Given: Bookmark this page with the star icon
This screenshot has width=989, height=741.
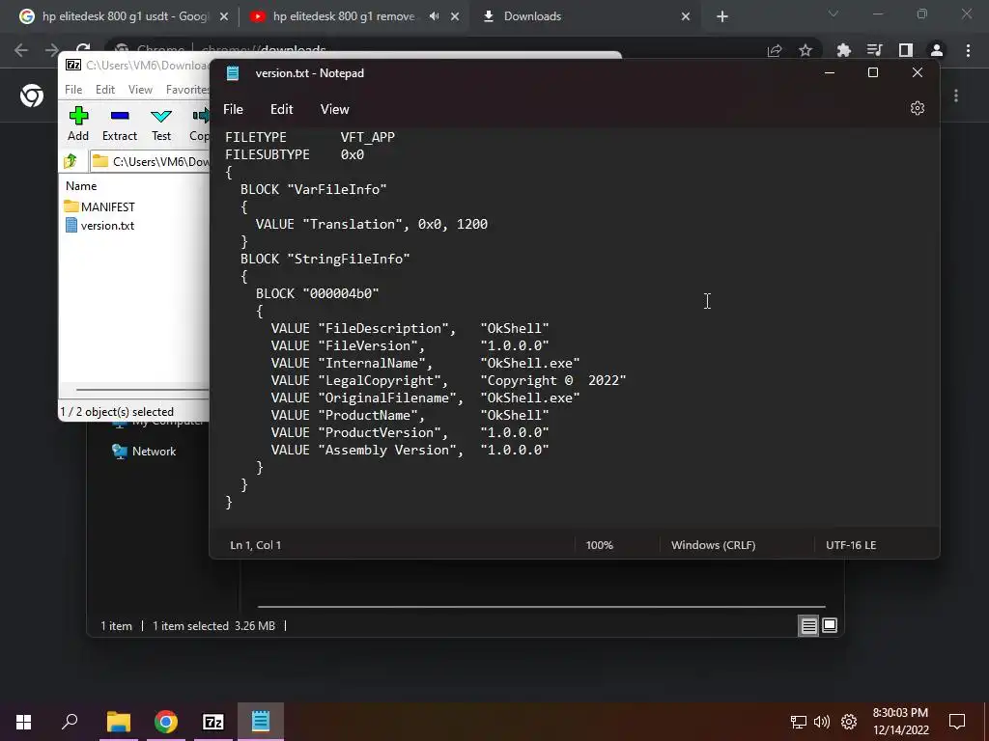Looking at the screenshot, I should (x=805, y=50).
